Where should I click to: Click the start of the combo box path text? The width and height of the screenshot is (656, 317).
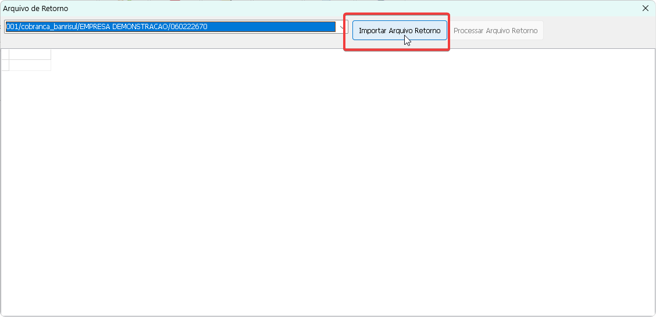(x=8, y=27)
